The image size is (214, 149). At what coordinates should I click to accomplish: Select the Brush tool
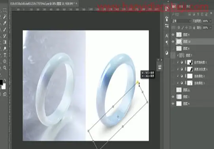(5, 29)
